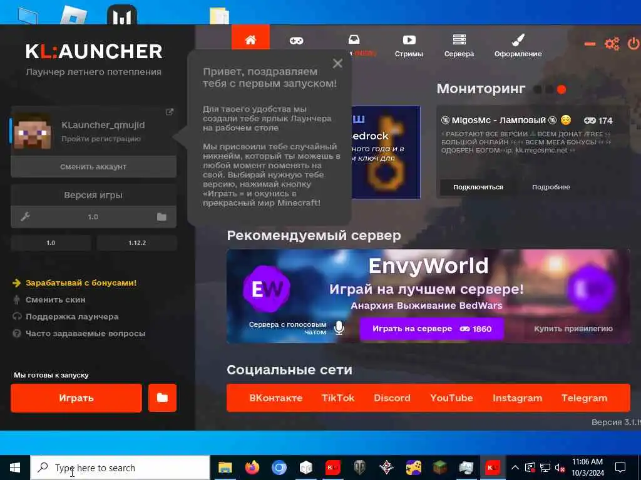
Task: Click the EW purple logo
Action: [267, 289]
